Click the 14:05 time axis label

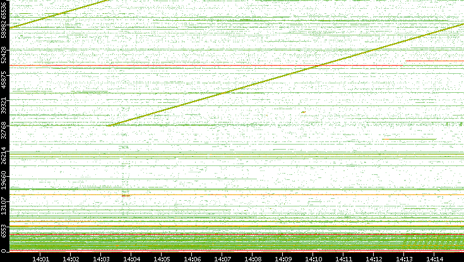tap(162, 259)
